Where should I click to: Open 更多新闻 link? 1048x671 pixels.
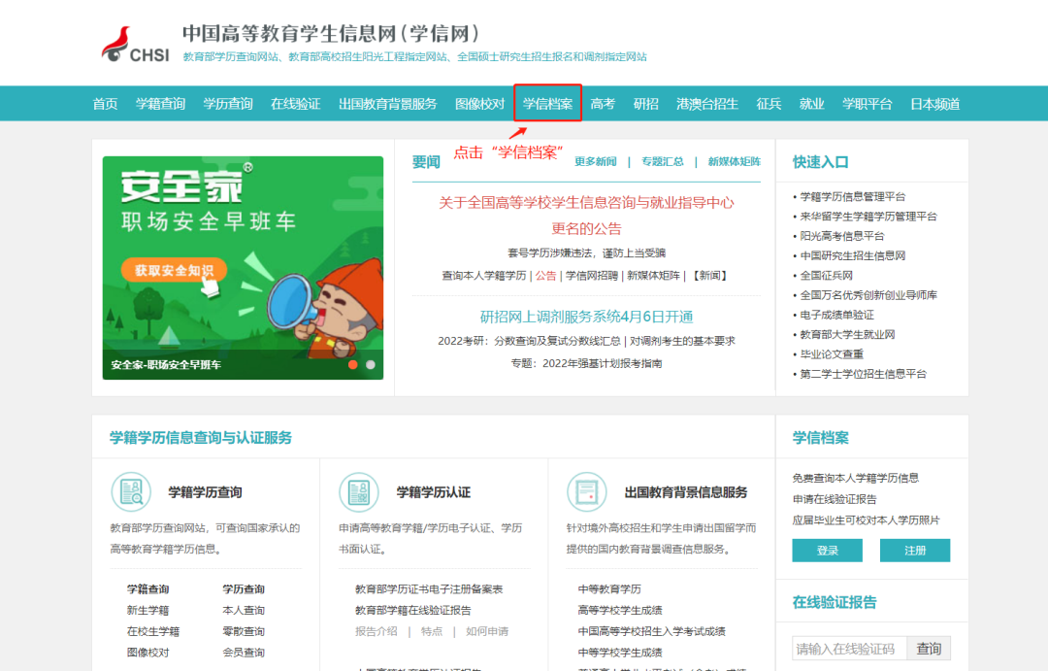pos(596,161)
